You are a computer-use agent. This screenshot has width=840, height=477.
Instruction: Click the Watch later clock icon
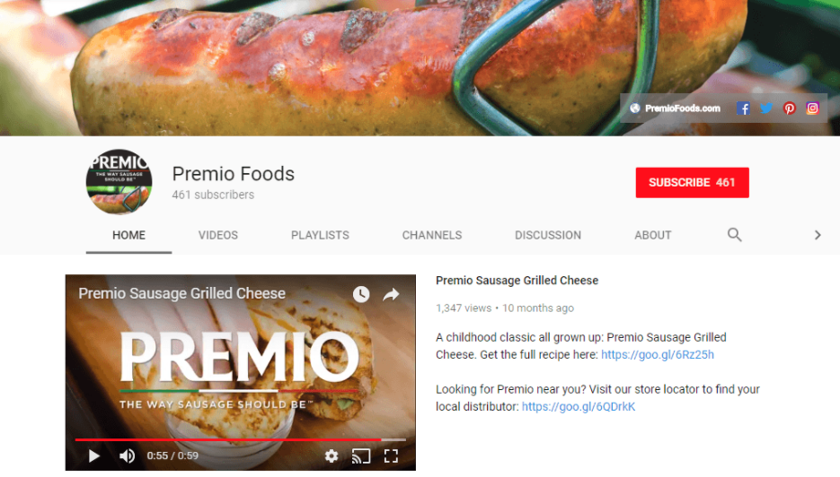[x=361, y=294]
